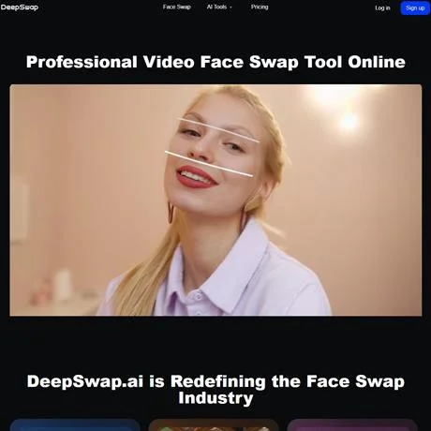Click the blue Sign up button
This screenshot has width=431, height=431.
(x=415, y=8)
